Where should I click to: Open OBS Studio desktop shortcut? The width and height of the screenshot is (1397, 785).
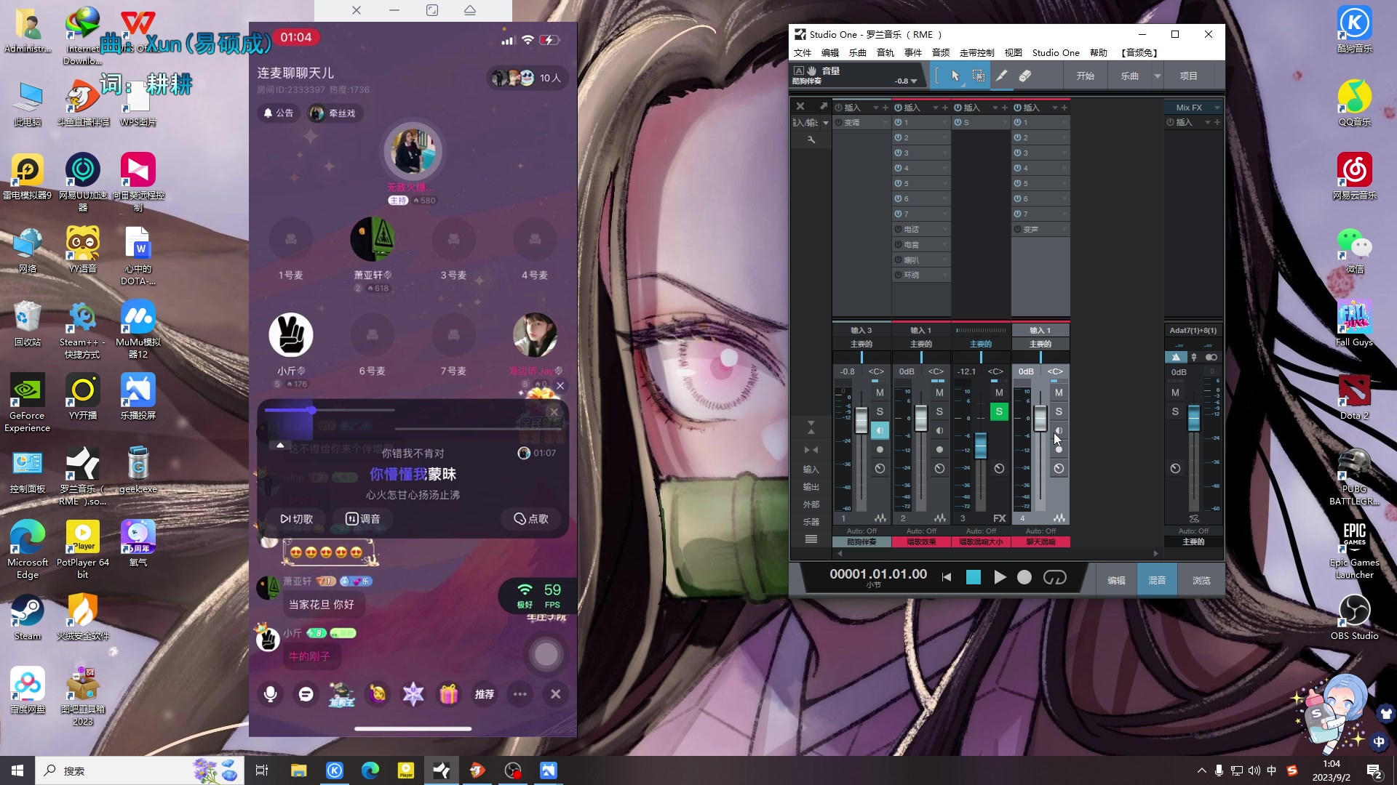click(x=1354, y=617)
